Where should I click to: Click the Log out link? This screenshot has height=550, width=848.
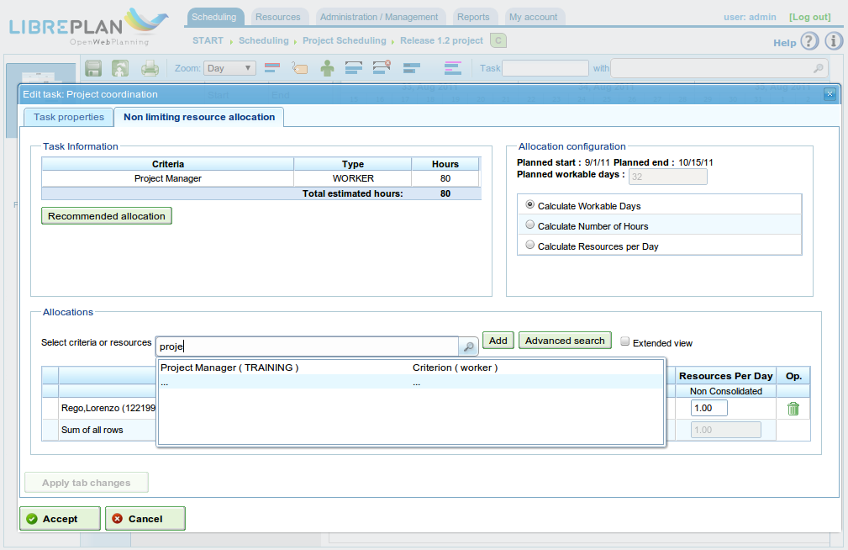(809, 17)
